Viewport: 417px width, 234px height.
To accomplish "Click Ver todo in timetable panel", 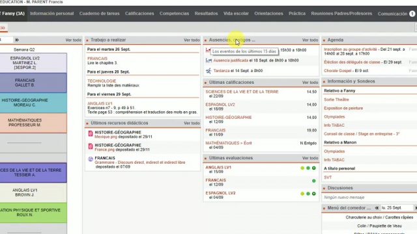I will tap(74, 40).
